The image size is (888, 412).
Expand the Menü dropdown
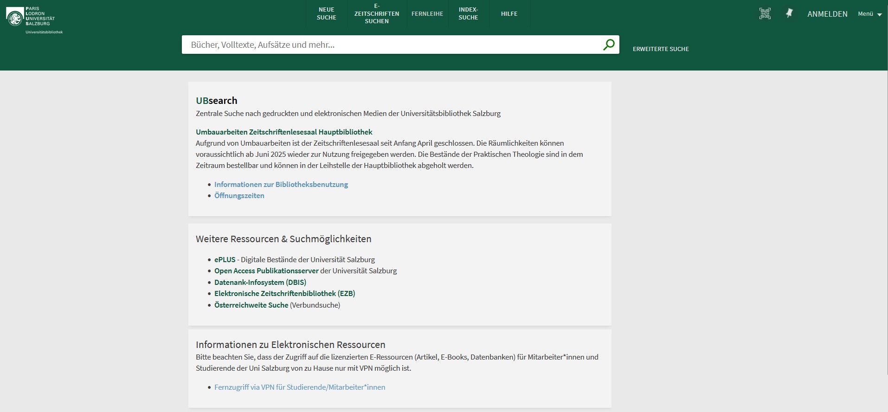[x=869, y=14]
